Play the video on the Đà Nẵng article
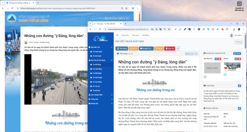 (69, 79)
